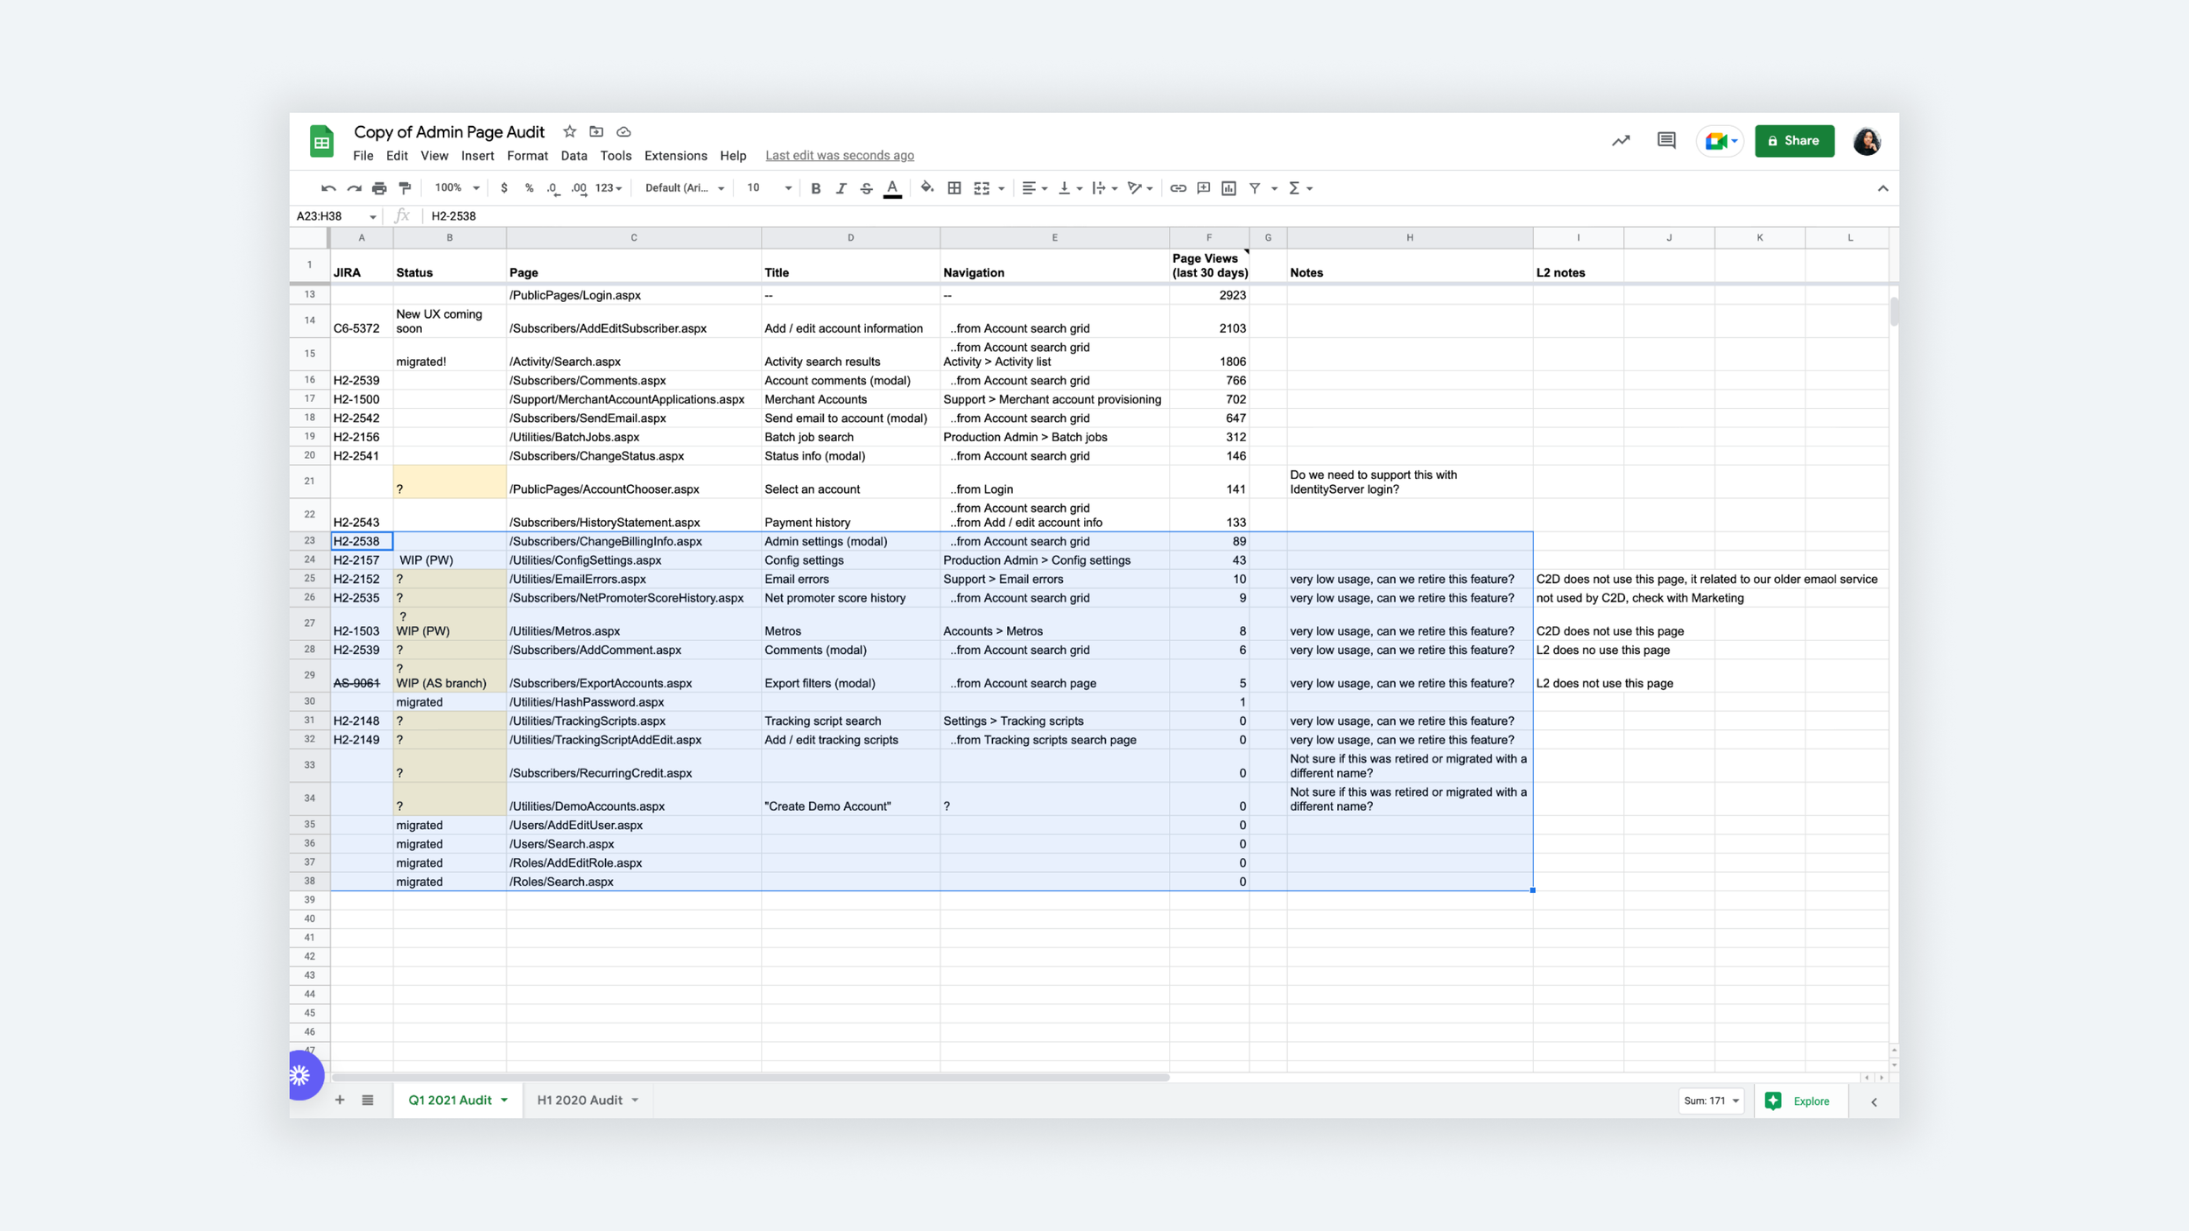Image resolution: width=2189 pixels, height=1231 pixels.
Task: Click the insert comment toolbar icon
Action: [1203, 188]
